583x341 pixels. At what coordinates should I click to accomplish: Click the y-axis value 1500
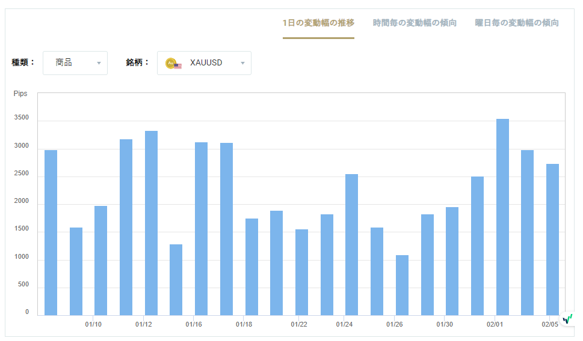21,229
